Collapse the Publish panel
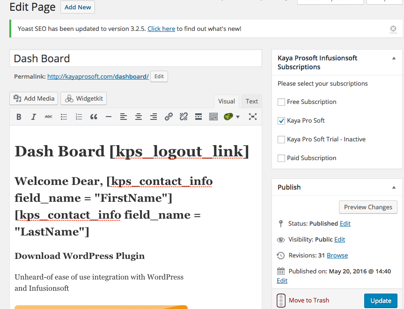 393,187
